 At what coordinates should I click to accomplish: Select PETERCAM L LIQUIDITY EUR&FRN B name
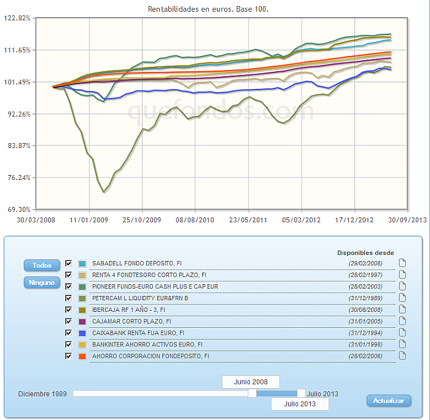pyautogui.click(x=140, y=298)
